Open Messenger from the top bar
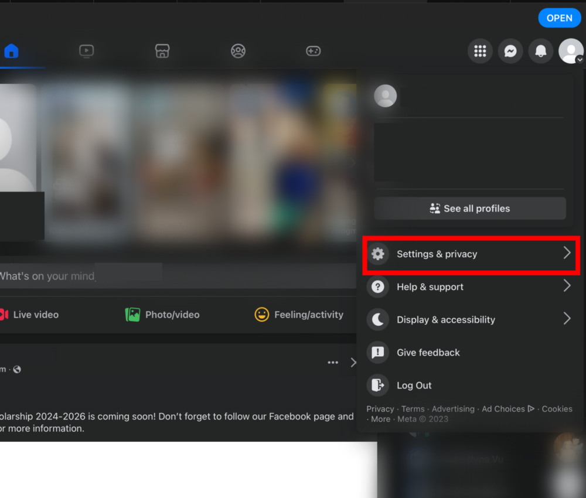Viewport: 586px width, 498px height. pyautogui.click(x=510, y=51)
